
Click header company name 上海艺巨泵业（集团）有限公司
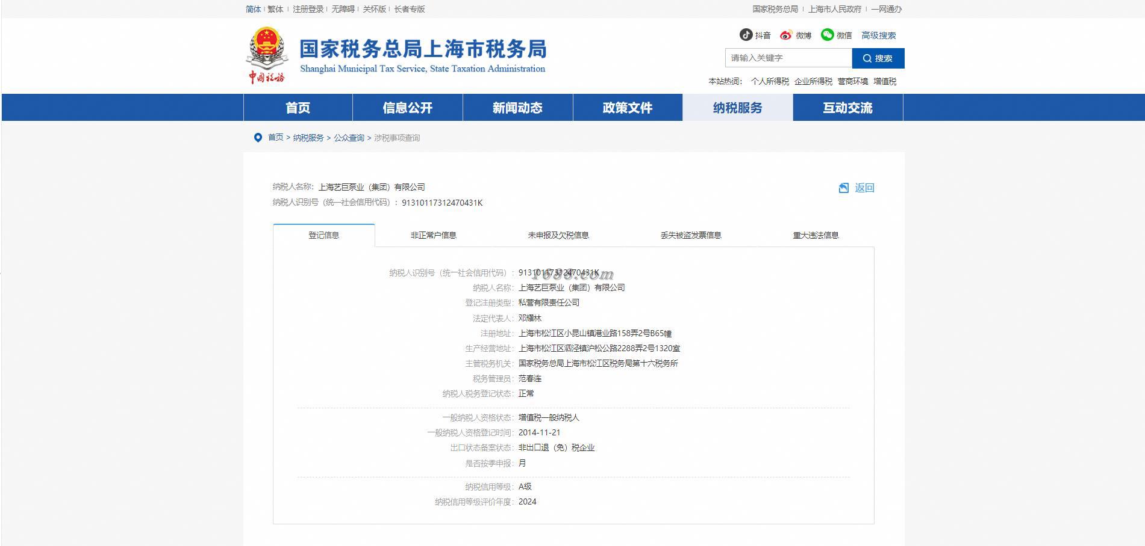click(372, 187)
